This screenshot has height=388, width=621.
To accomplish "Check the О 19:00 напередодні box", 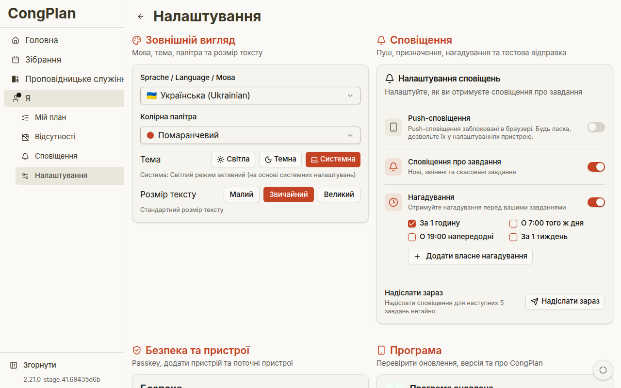I will coord(412,237).
